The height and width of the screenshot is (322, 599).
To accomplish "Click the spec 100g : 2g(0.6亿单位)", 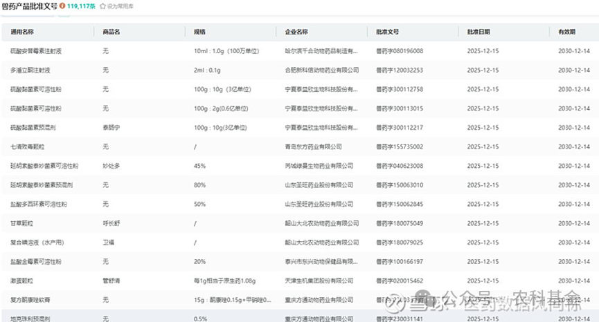I will pyautogui.click(x=221, y=108).
